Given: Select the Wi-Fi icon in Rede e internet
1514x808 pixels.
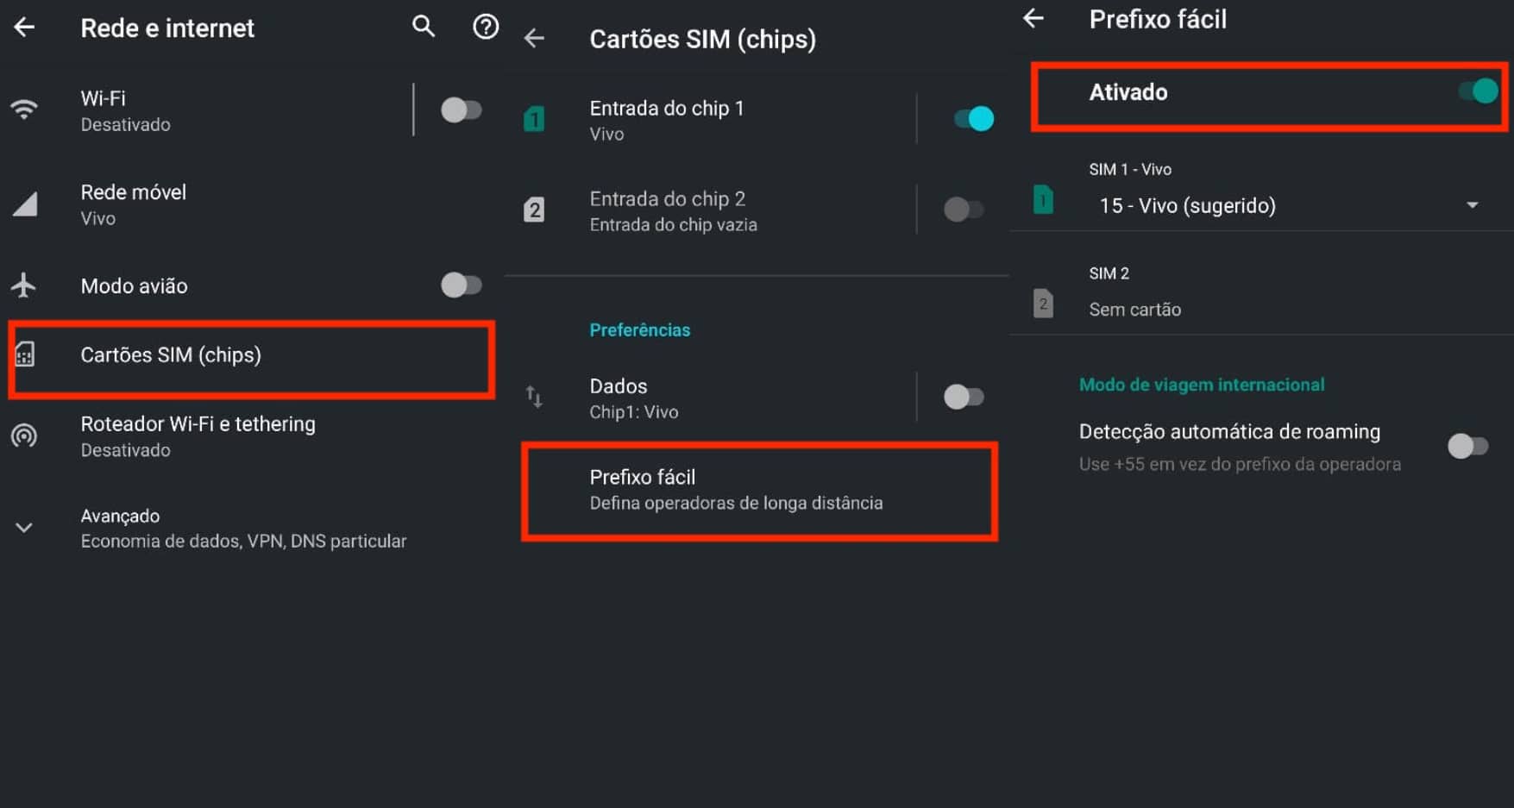Looking at the screenshot, I should click(x=25, y=109).
